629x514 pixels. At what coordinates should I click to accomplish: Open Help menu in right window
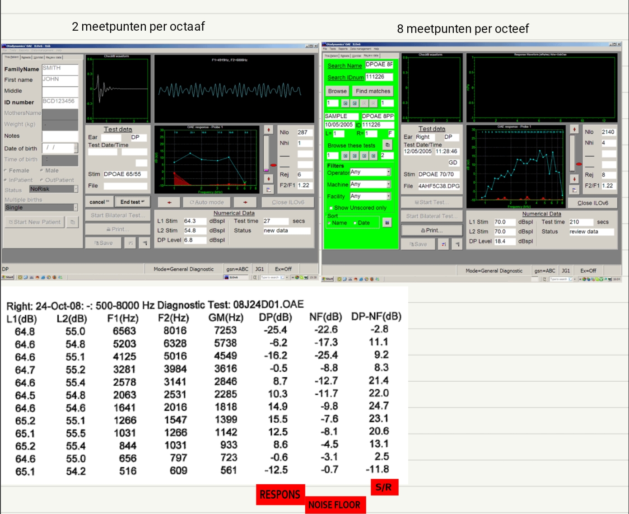[x=376, y=49]
